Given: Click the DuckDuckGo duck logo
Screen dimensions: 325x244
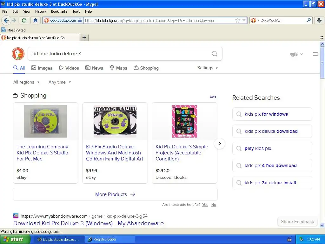Looking at the screenshot, I should tap(18, 54).
